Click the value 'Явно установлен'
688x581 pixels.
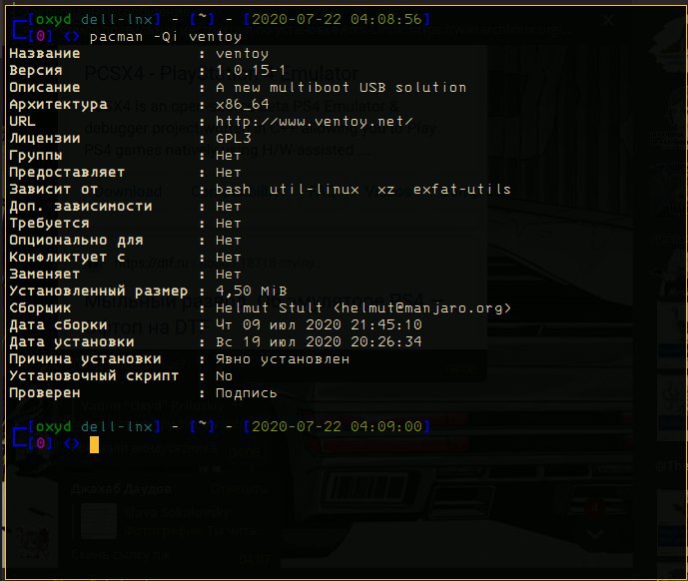coord(283,359)
